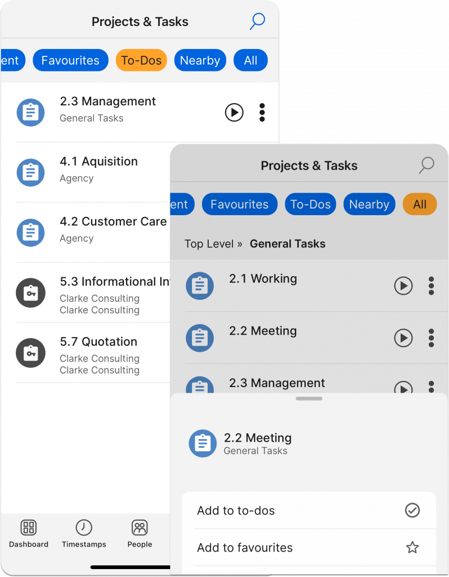This screenshot has height=577, width=449.
Task: Select the orange To-Dos filter tab
Action: coord(141,60)
